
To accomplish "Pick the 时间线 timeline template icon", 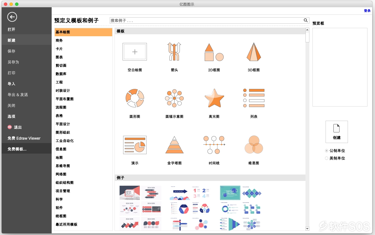I will [x=214, y=145].
